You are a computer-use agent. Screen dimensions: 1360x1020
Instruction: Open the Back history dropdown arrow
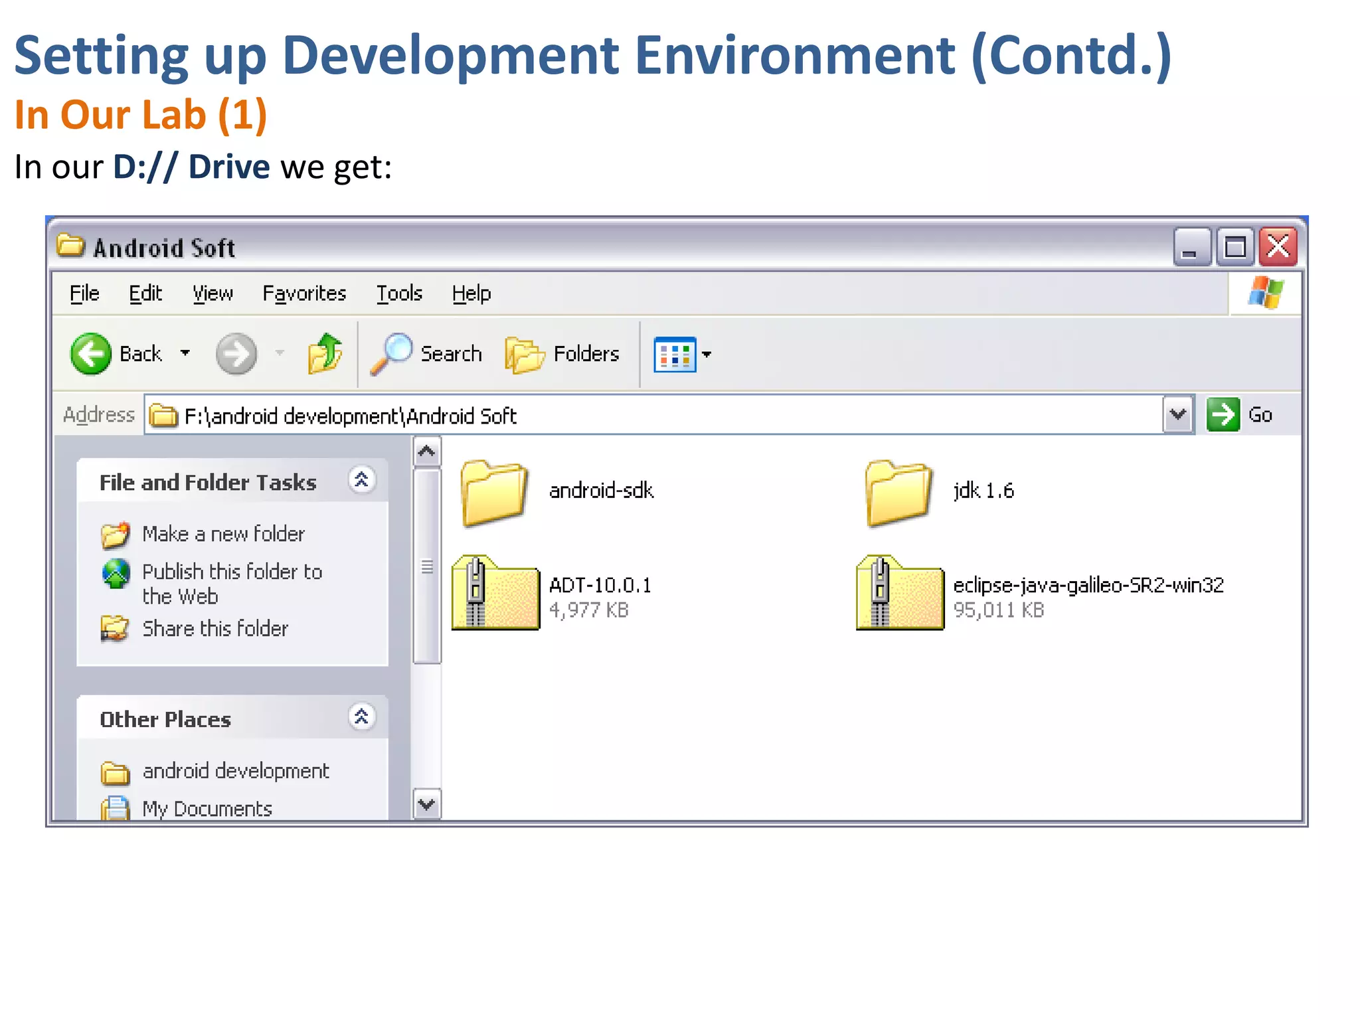point(185,353)
